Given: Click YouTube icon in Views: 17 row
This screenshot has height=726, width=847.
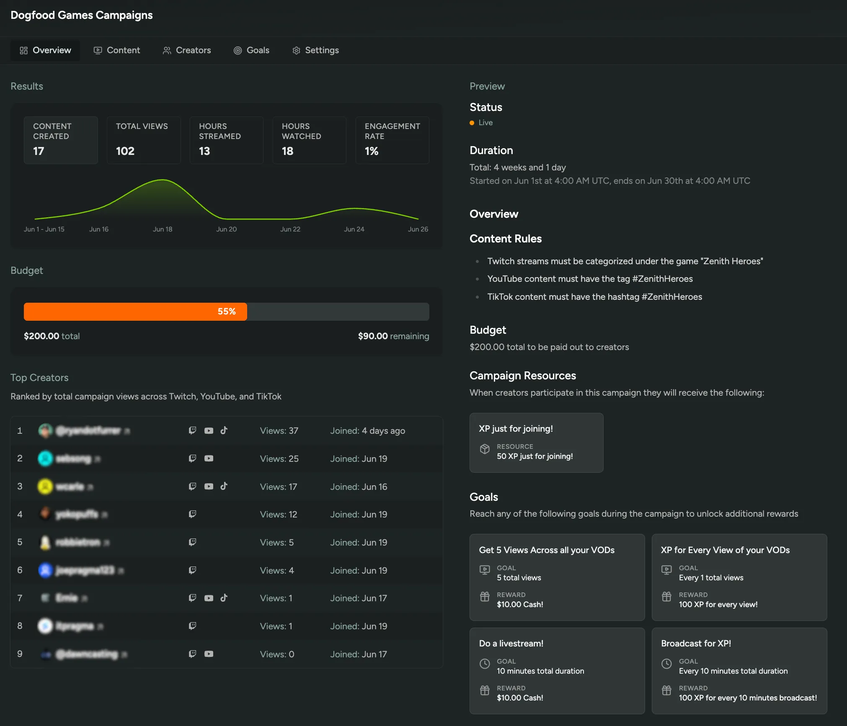Looking at the screenshot, I should (x=209, y=487).
